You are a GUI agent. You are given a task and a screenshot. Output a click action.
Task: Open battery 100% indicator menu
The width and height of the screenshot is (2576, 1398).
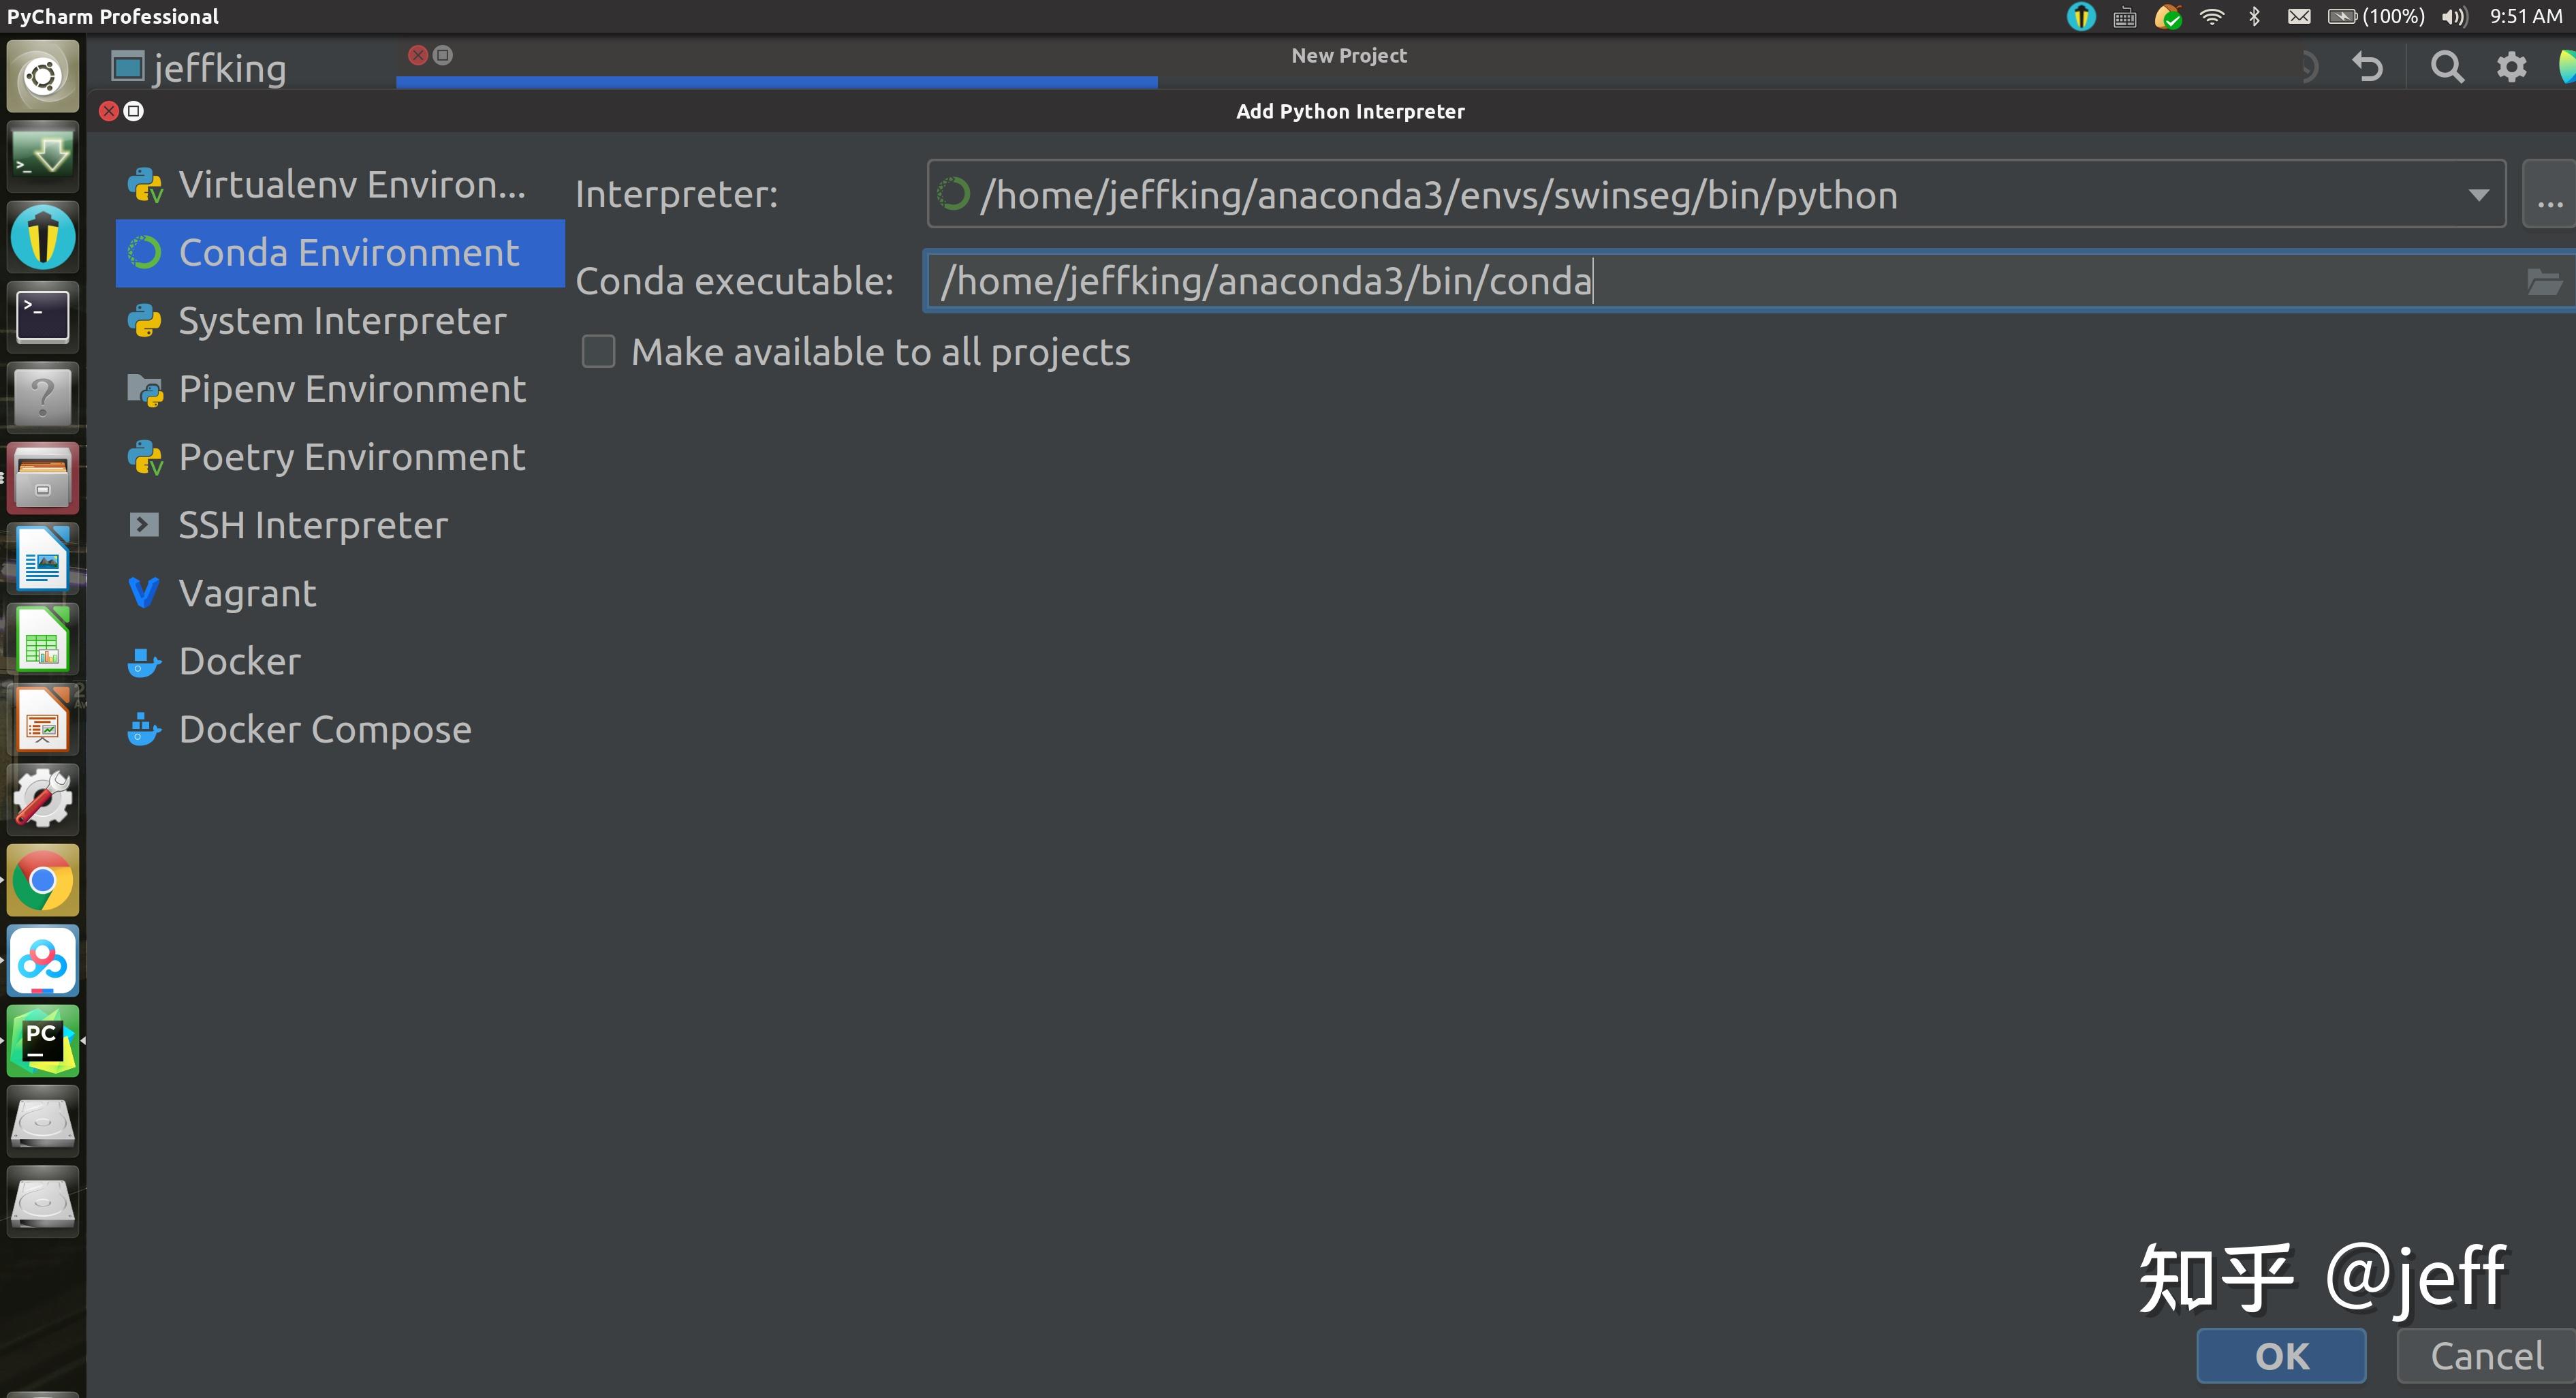(x=2377, y=16)
